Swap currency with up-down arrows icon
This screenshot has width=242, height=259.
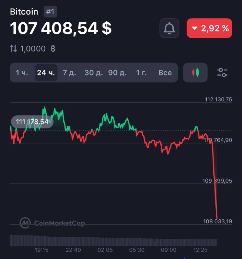point(13,49)
